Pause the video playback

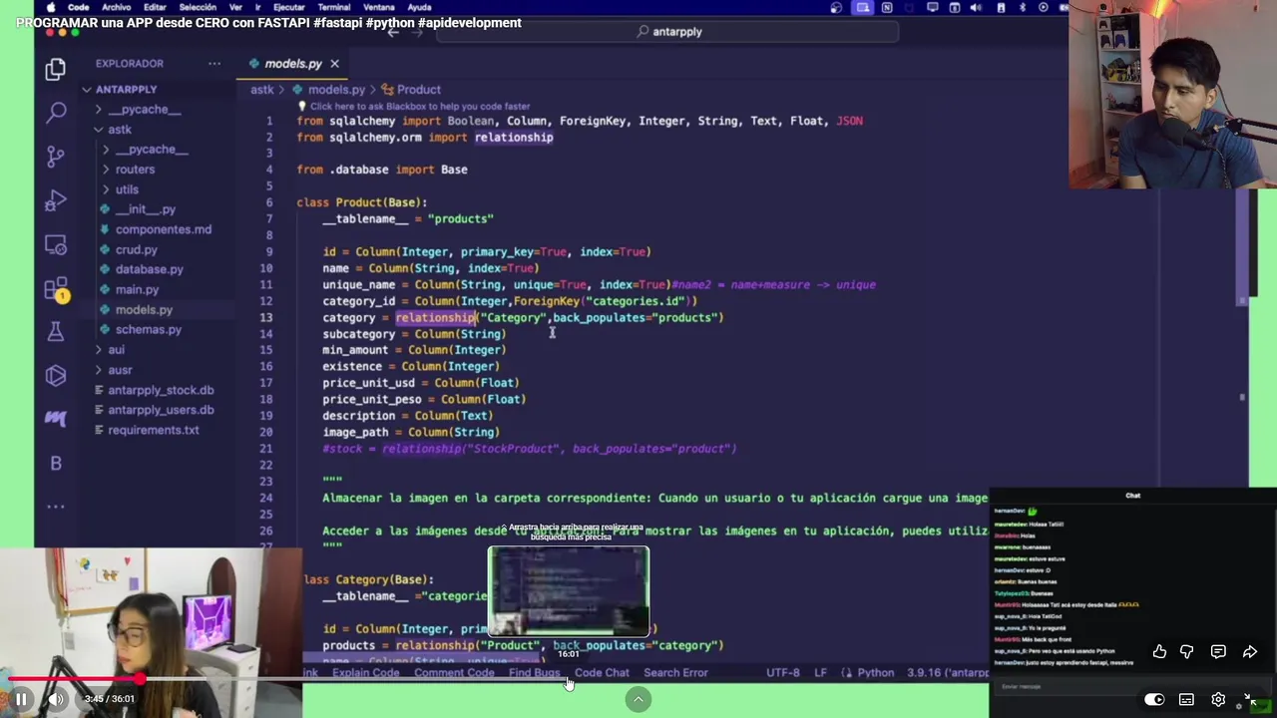tap(21, 699)
